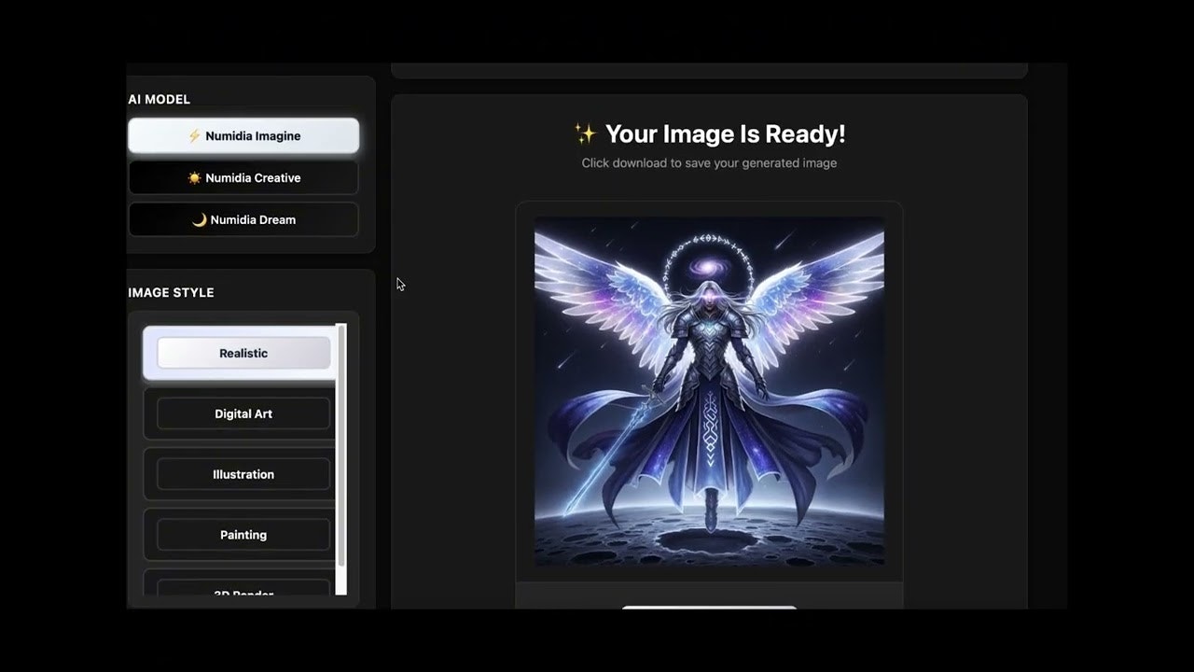Choose the Numidia Creative model
Viewport: 1194px width, 672px height.
pos(243,177)
